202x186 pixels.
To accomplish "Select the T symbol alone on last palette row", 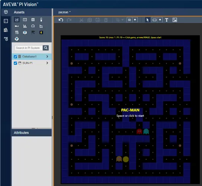I will (x=17, y=39).
